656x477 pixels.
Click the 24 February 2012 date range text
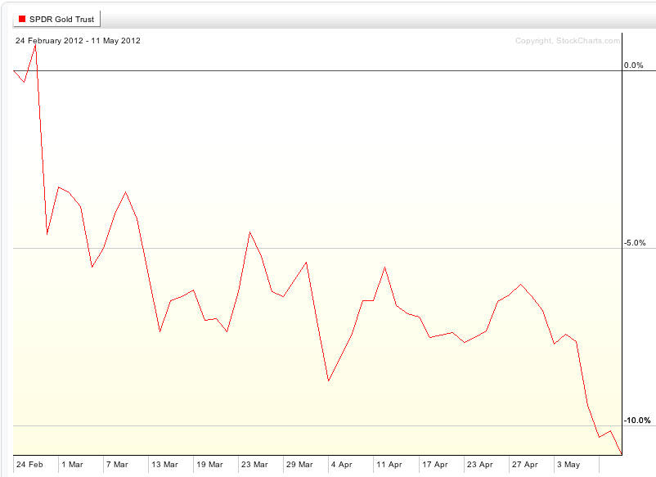[x=77, y=39]
